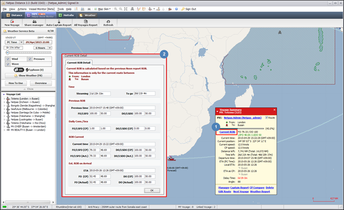
Task: Click the piracy skull toolbar icon
Action: coord(132,9)
